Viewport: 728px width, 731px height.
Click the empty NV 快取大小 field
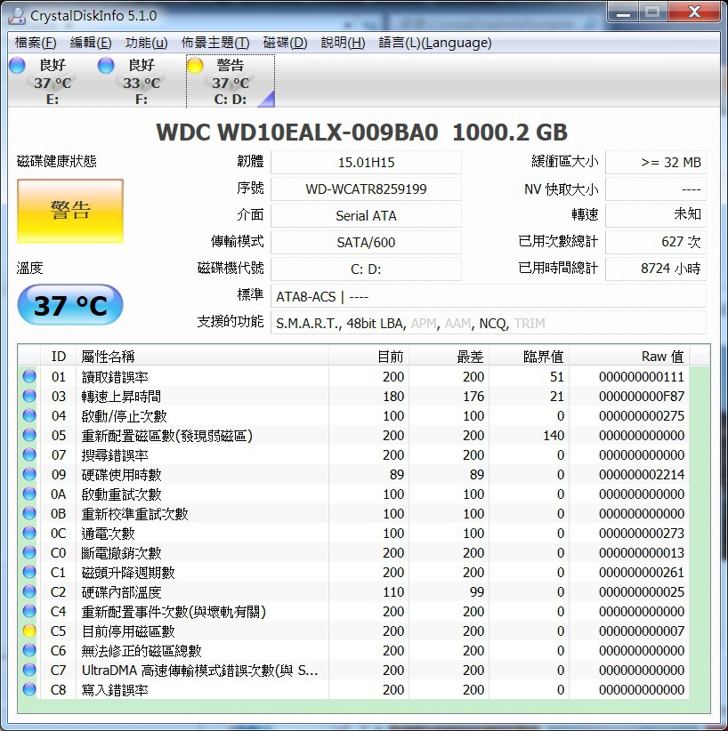656,189
